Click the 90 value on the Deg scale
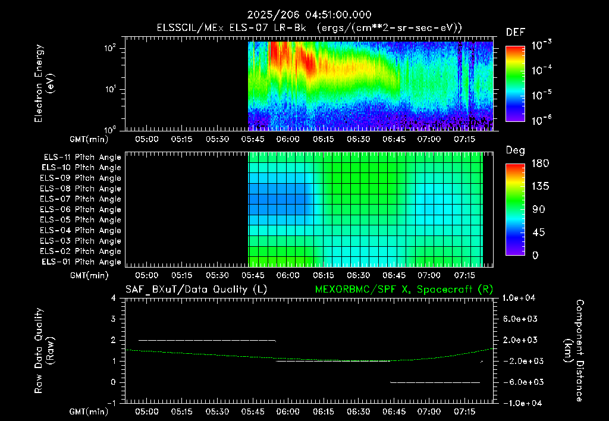 tap(539, 209)
